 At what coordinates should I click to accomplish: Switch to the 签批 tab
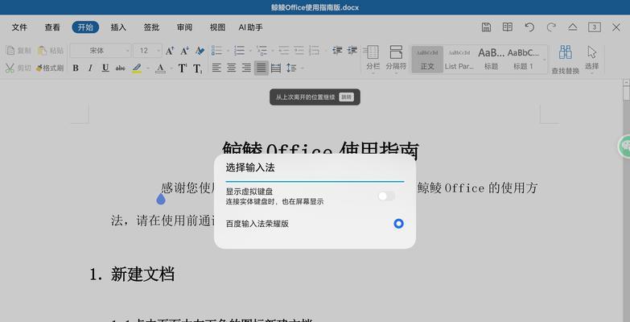point(151,27)
